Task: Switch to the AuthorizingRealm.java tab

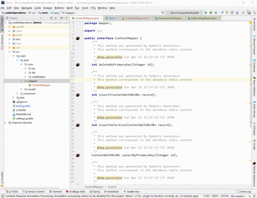Action: [203, 18]
